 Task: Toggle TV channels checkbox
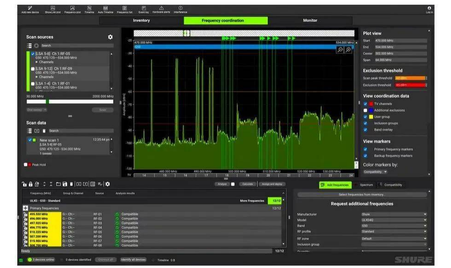click(365, 104)
